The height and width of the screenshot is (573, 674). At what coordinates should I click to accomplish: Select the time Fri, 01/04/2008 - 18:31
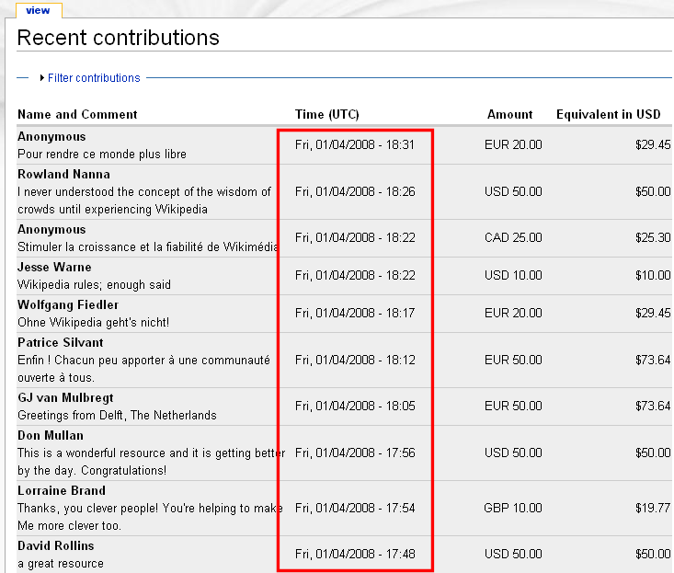pyautogui.click(x=355, y=145)
